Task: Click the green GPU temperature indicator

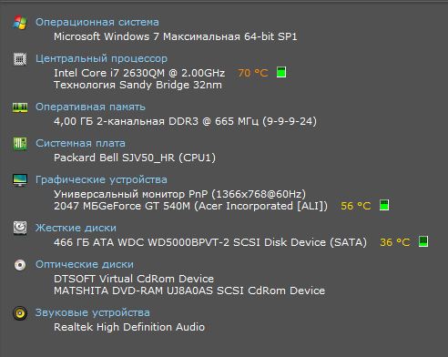Action: [x=384, y=205]
